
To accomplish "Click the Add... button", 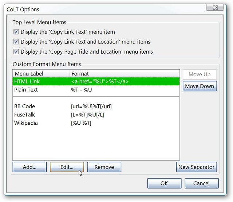I will (x=29, y=167).
